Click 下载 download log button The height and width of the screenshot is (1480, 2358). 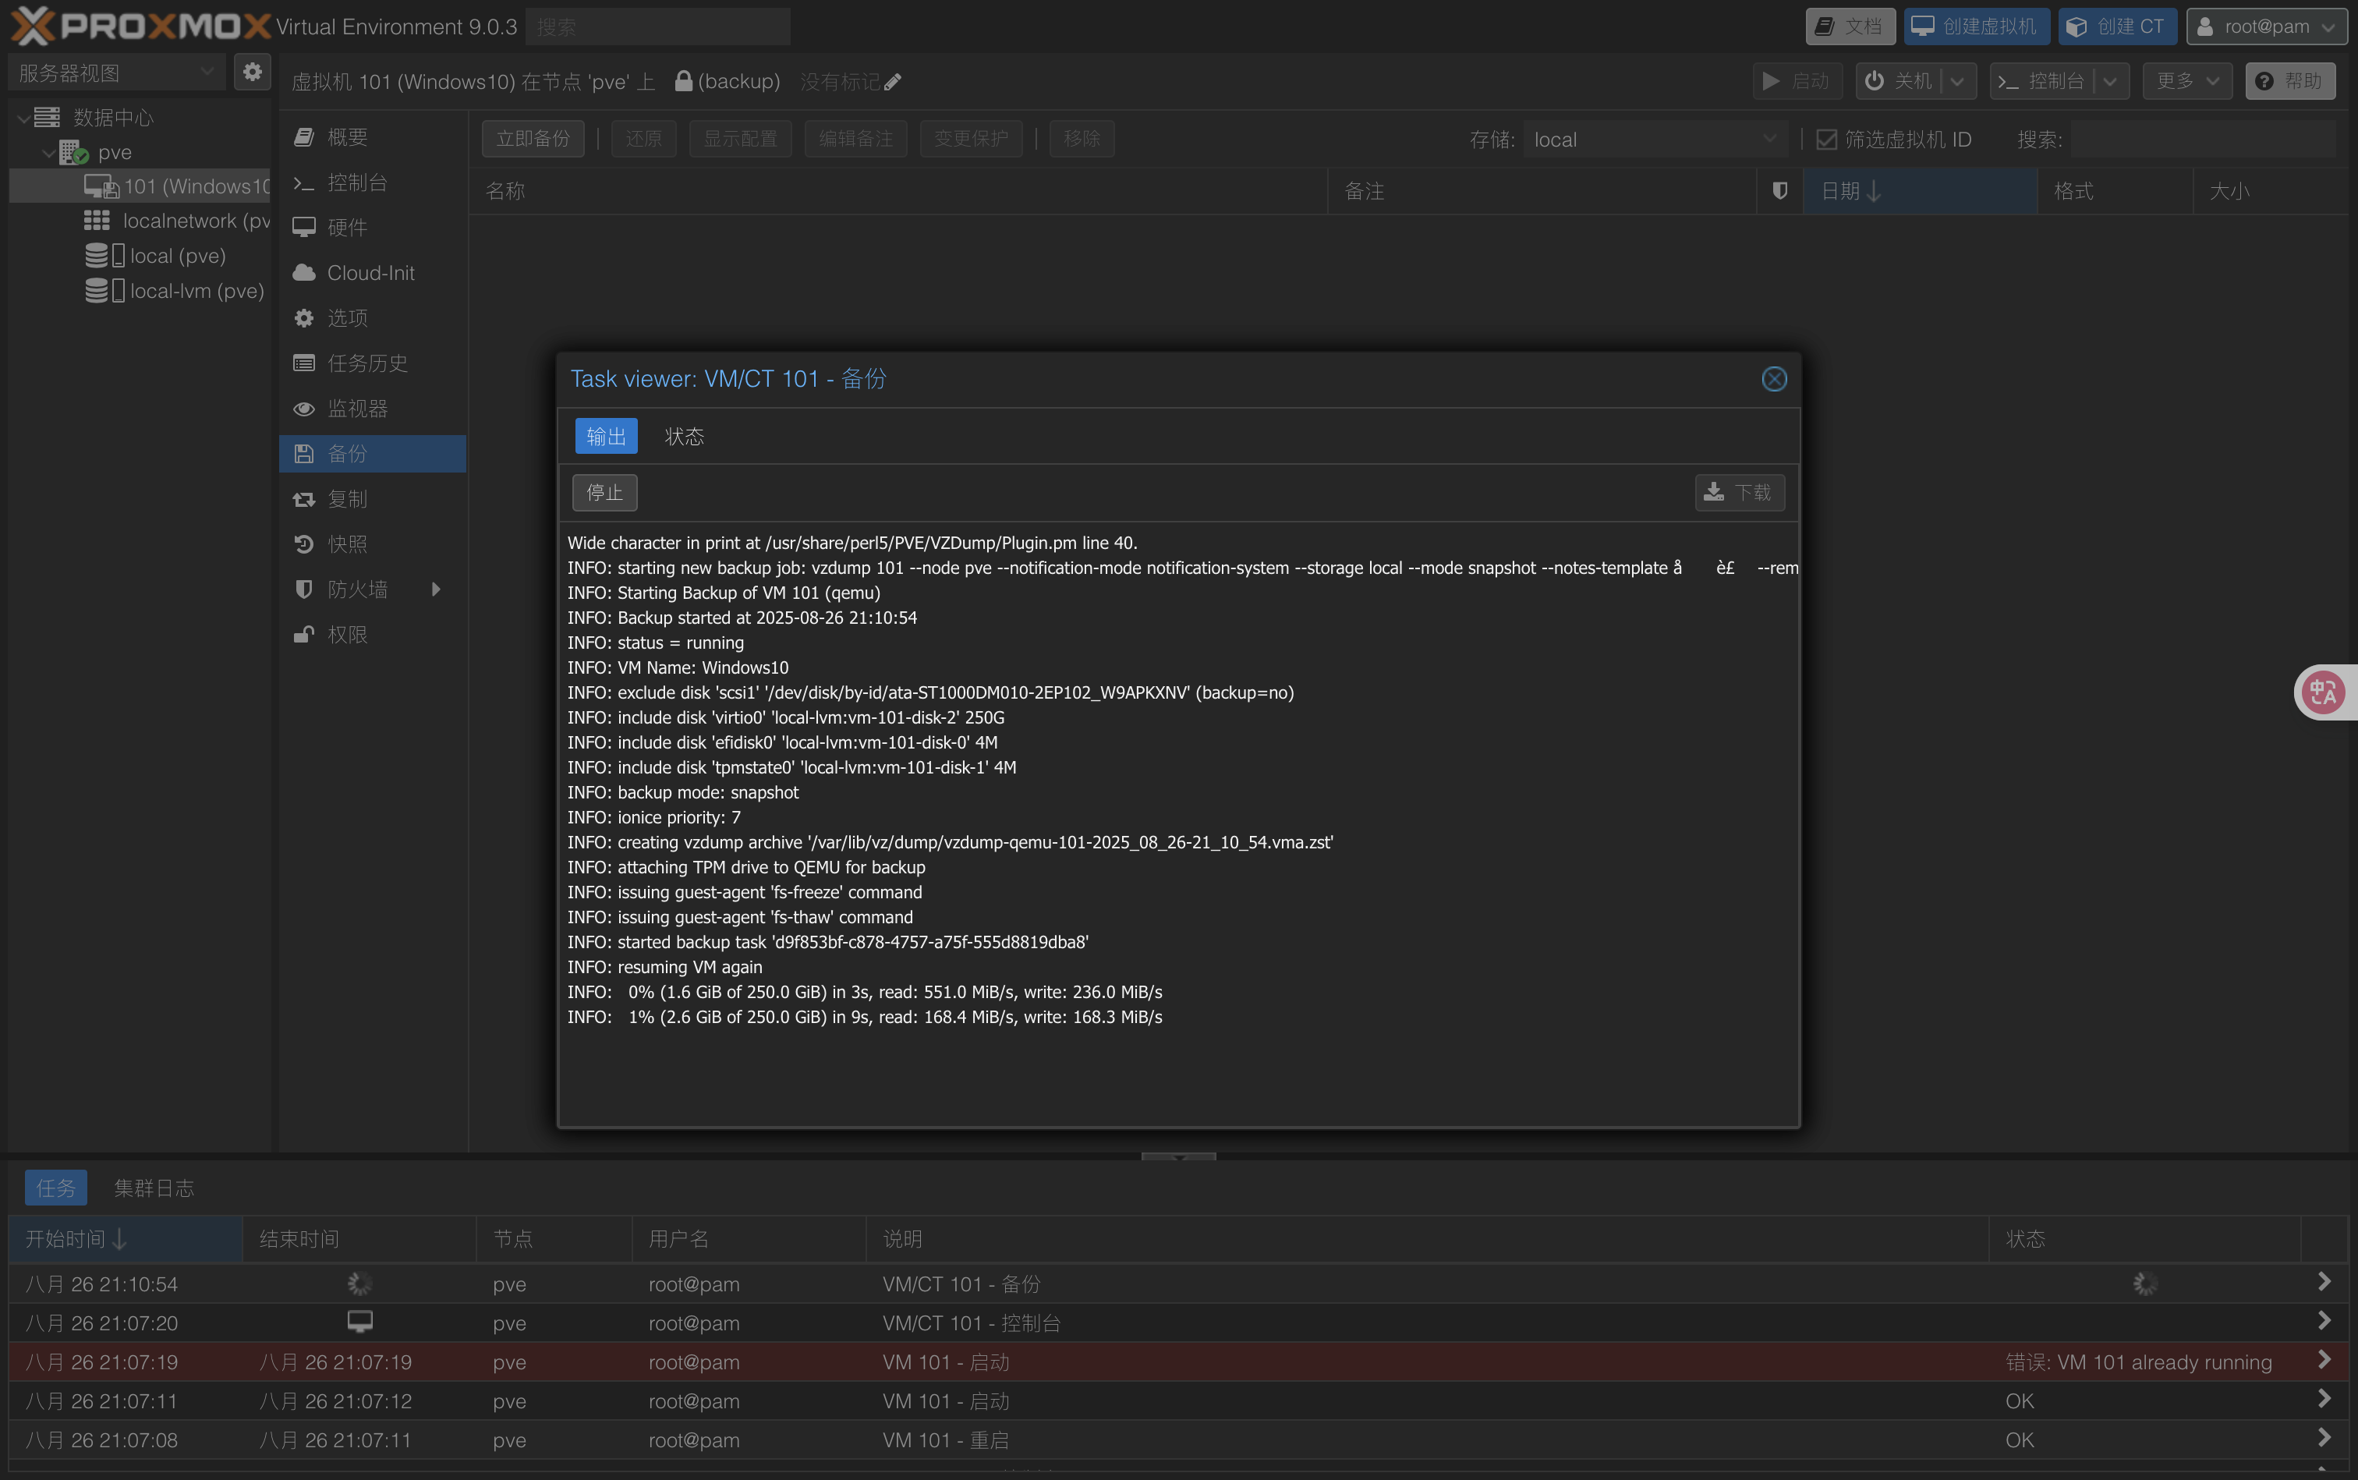pyautogui.click(x=1740, y=492)
